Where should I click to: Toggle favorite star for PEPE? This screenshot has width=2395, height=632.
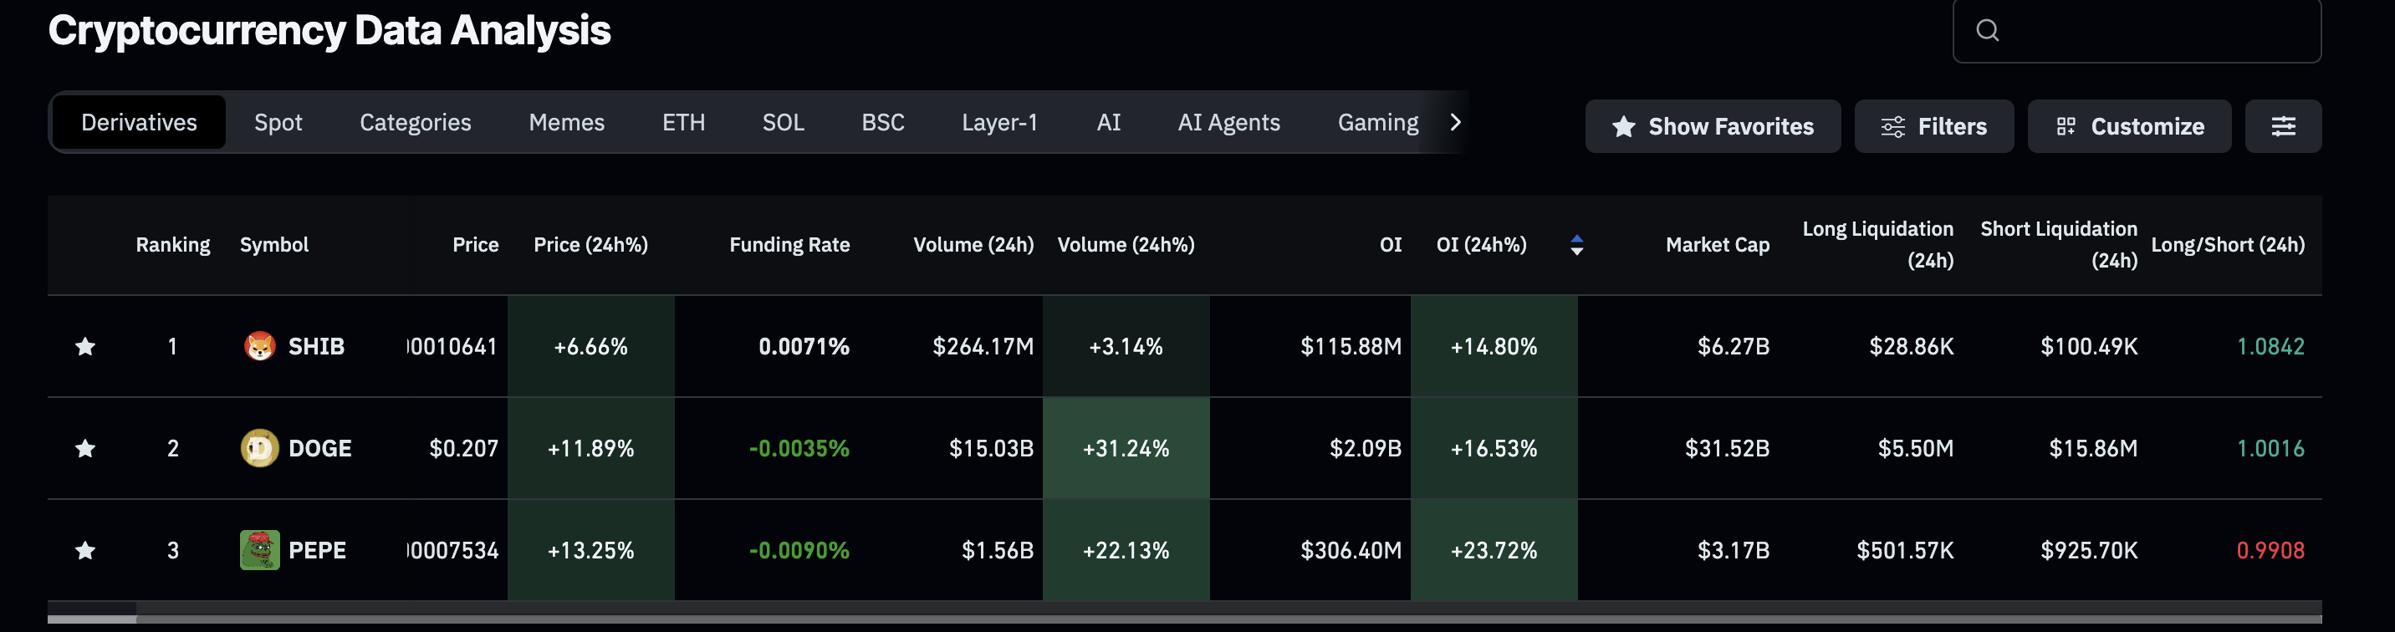click(x=85, y=551)
